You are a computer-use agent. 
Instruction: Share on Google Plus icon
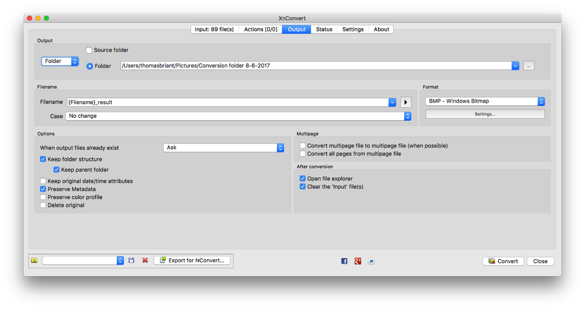point(358,261)
